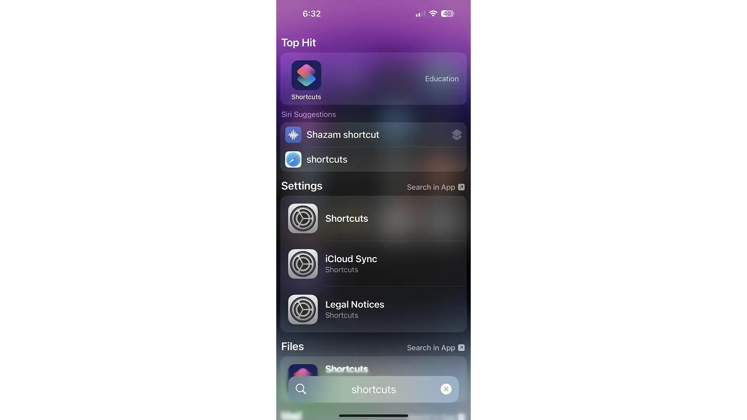Tap the battery indicator in status bar
This screenshot has height=420, width=747.
446,13
